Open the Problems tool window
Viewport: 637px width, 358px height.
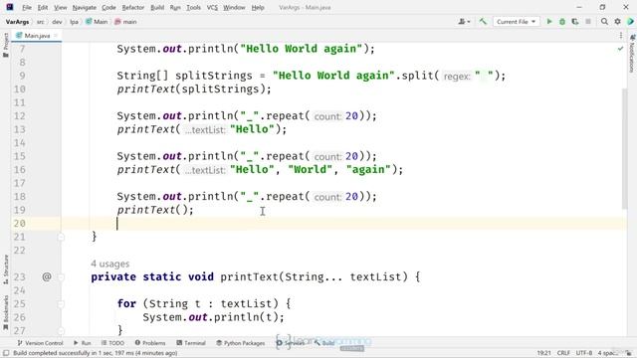point(150,343)
